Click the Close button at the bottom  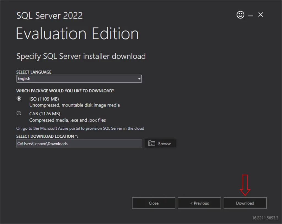coord(153,203)
